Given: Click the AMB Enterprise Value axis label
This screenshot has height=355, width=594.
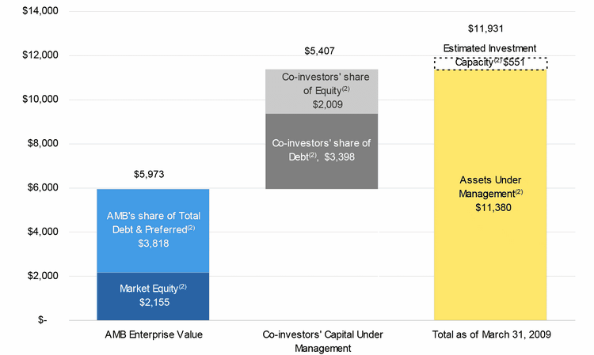Looking at the screenshot, I should point(154,334).
